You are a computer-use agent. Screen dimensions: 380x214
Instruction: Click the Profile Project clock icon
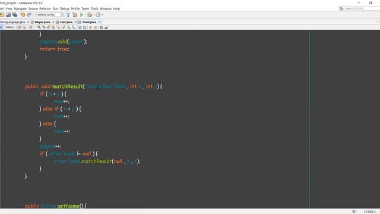point(98,15)
